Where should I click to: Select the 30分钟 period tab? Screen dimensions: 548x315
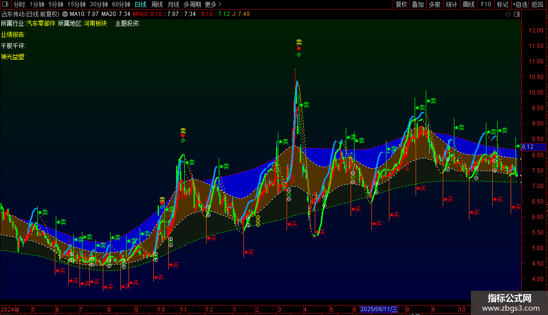pyautogui.click(x=99, y=4)
